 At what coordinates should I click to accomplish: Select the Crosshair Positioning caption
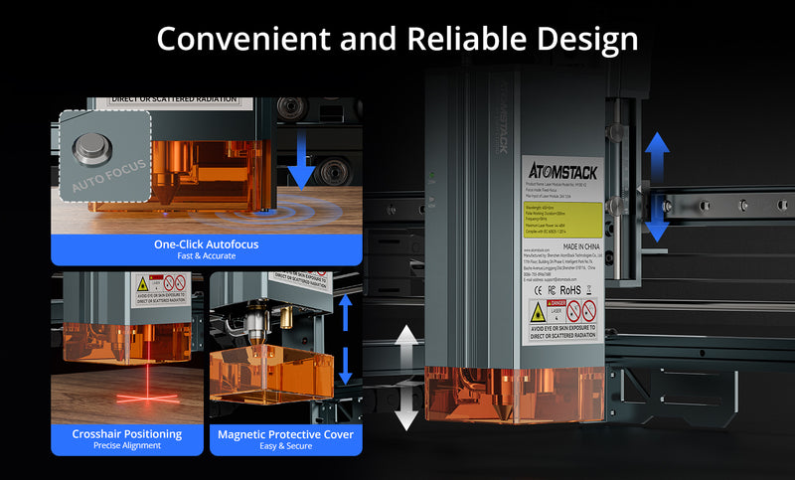click(x=126, y=439)
